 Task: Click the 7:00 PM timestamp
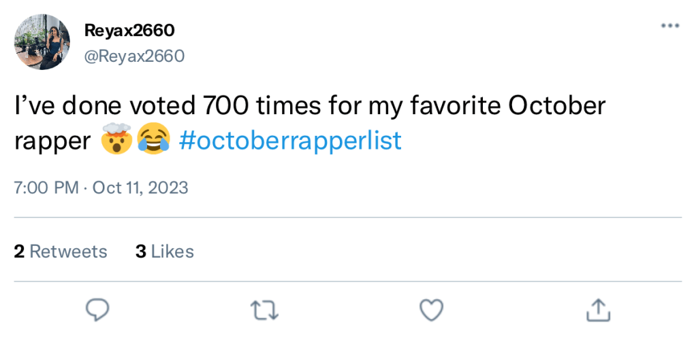46,188
